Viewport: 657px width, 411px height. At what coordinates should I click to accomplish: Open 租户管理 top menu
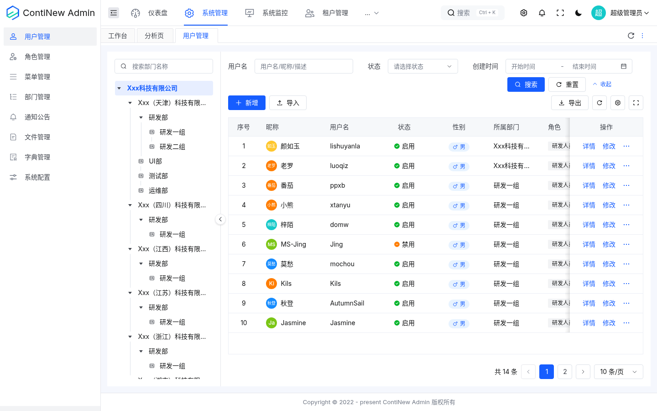[327, 13]
